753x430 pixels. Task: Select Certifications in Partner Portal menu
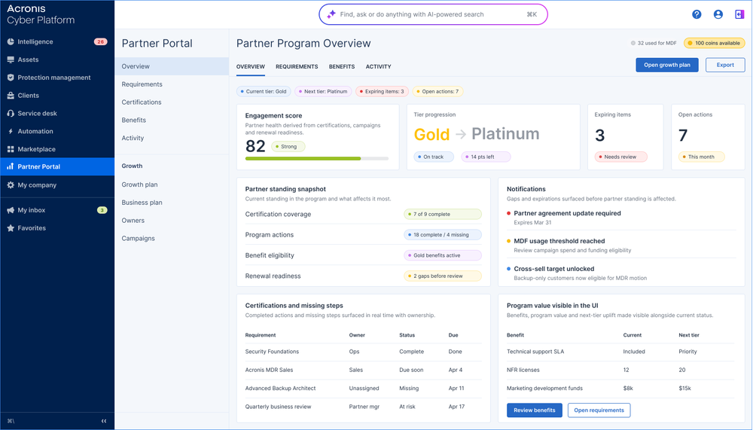[x=172, y=102]
